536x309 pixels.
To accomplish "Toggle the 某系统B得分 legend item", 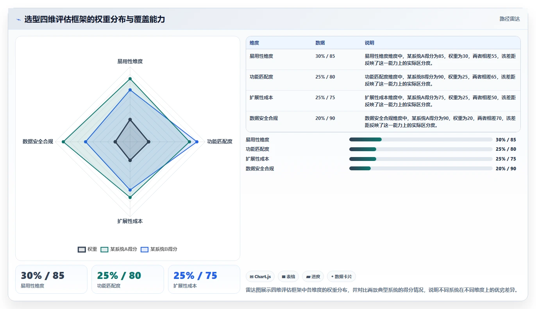I will pyautogui.click(x=159, y=249).
